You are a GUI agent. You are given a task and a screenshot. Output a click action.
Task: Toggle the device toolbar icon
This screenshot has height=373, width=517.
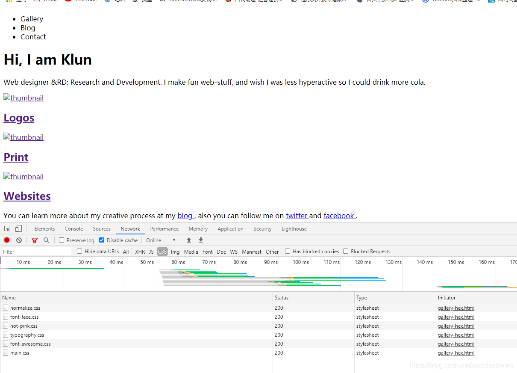[18, 228]
